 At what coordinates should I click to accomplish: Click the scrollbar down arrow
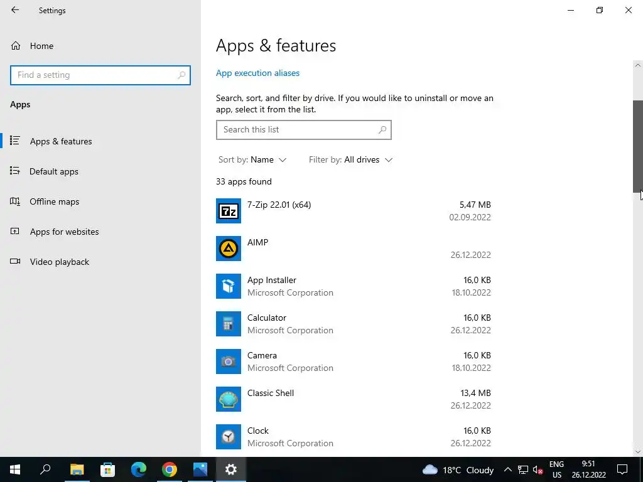pyautogui.click(x=638, y=452)
